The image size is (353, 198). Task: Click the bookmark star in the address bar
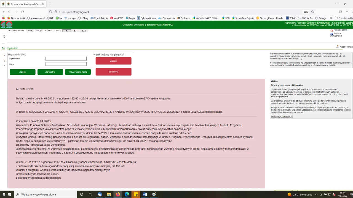click(x=312, y=12)
